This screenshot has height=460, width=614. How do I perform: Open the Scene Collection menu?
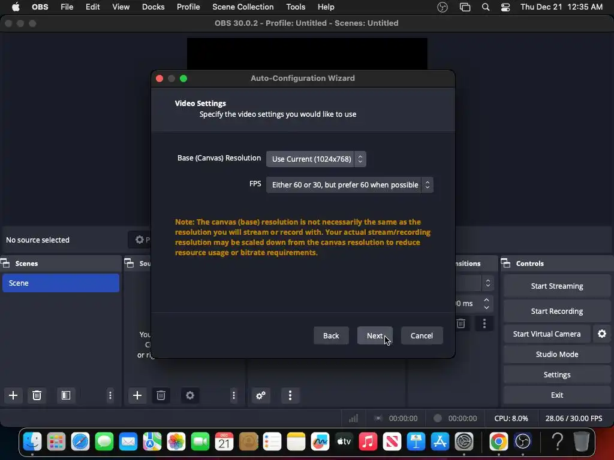[243, 7]
